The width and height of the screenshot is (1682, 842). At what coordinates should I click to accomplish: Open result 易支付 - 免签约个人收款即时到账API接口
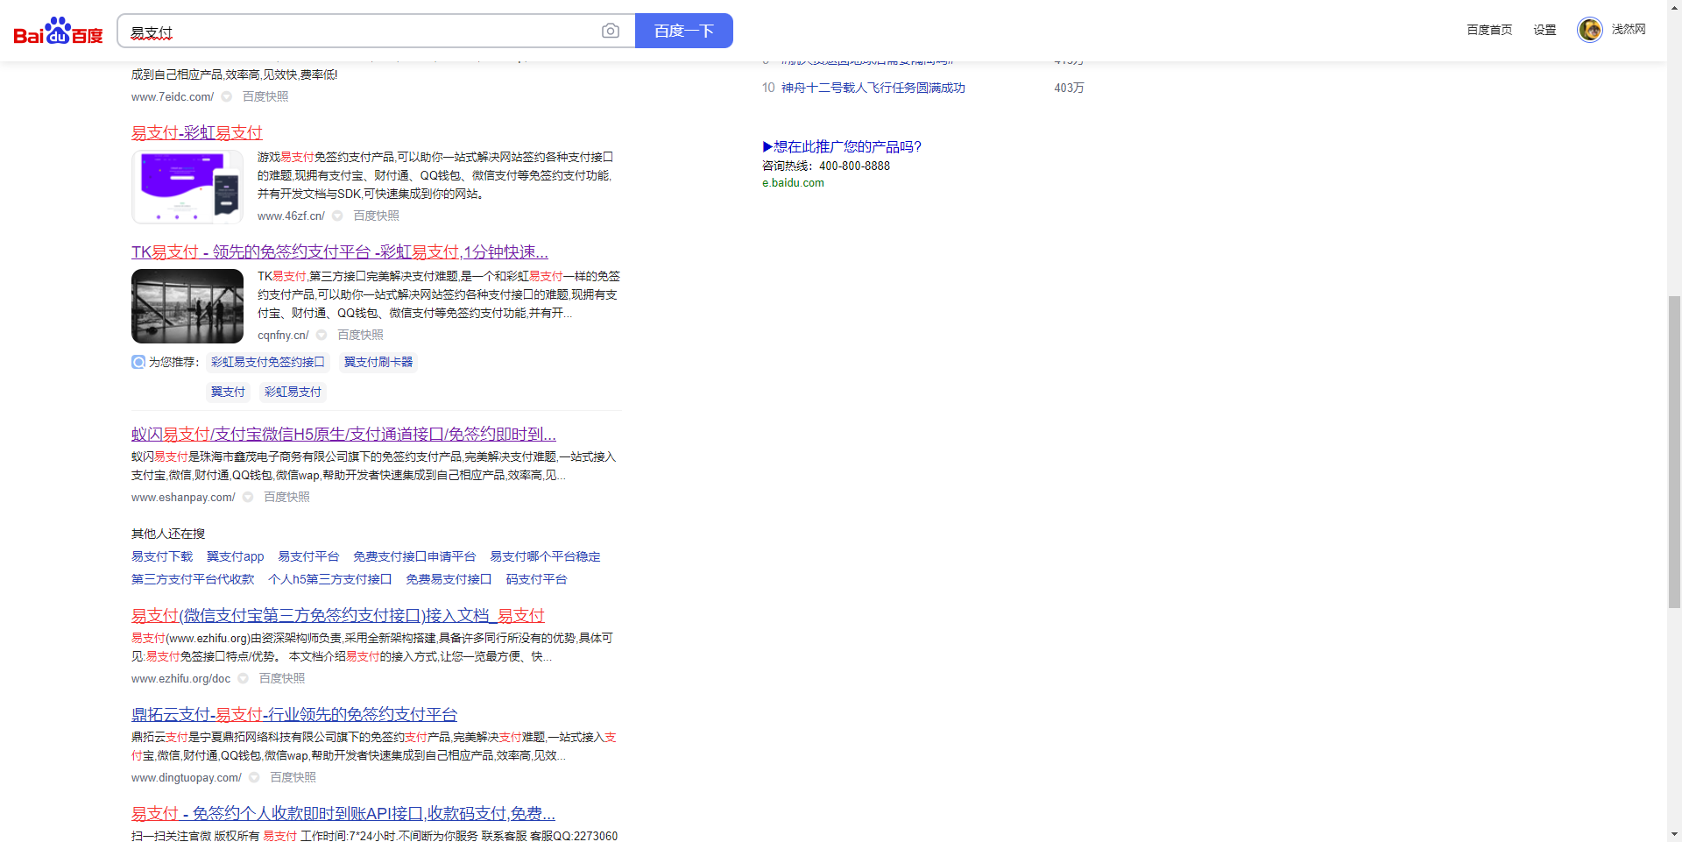click(x=343, y=813)
